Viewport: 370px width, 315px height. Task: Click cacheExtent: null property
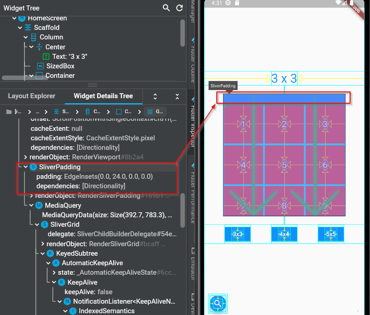56,129
